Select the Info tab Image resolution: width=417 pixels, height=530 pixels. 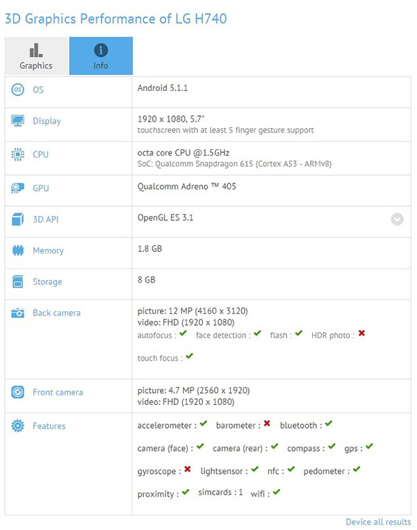tap(101, 56)
